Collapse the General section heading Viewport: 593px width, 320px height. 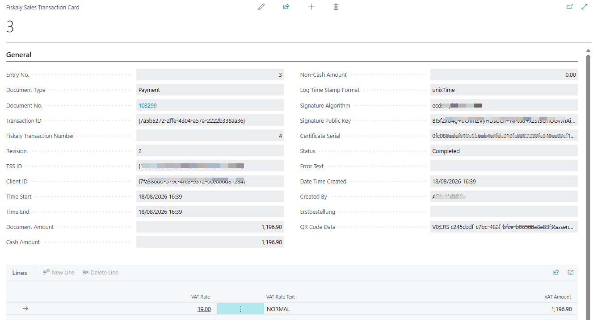click(x=19, y=54)
